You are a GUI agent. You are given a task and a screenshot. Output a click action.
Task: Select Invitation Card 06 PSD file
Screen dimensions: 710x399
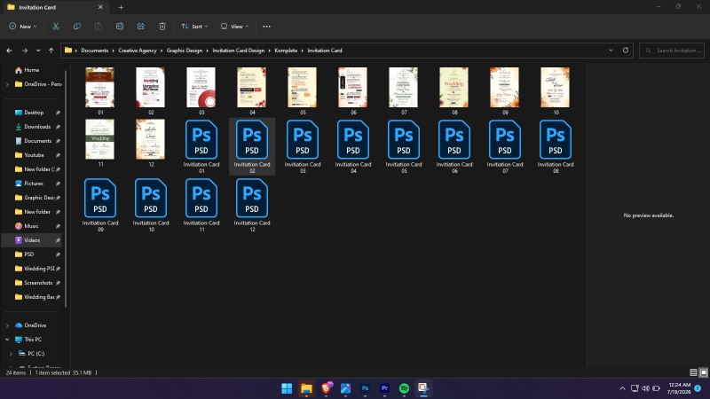pos(454,146)
